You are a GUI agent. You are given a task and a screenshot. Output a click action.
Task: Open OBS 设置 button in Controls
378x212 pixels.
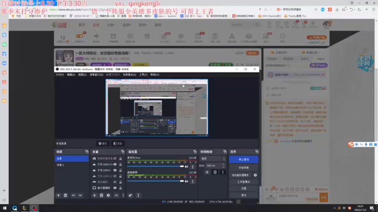point(243,189)
